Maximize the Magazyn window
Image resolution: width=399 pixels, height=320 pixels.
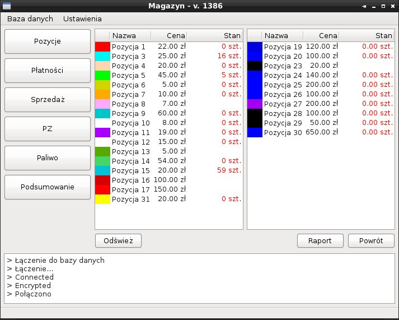(383, 6)
